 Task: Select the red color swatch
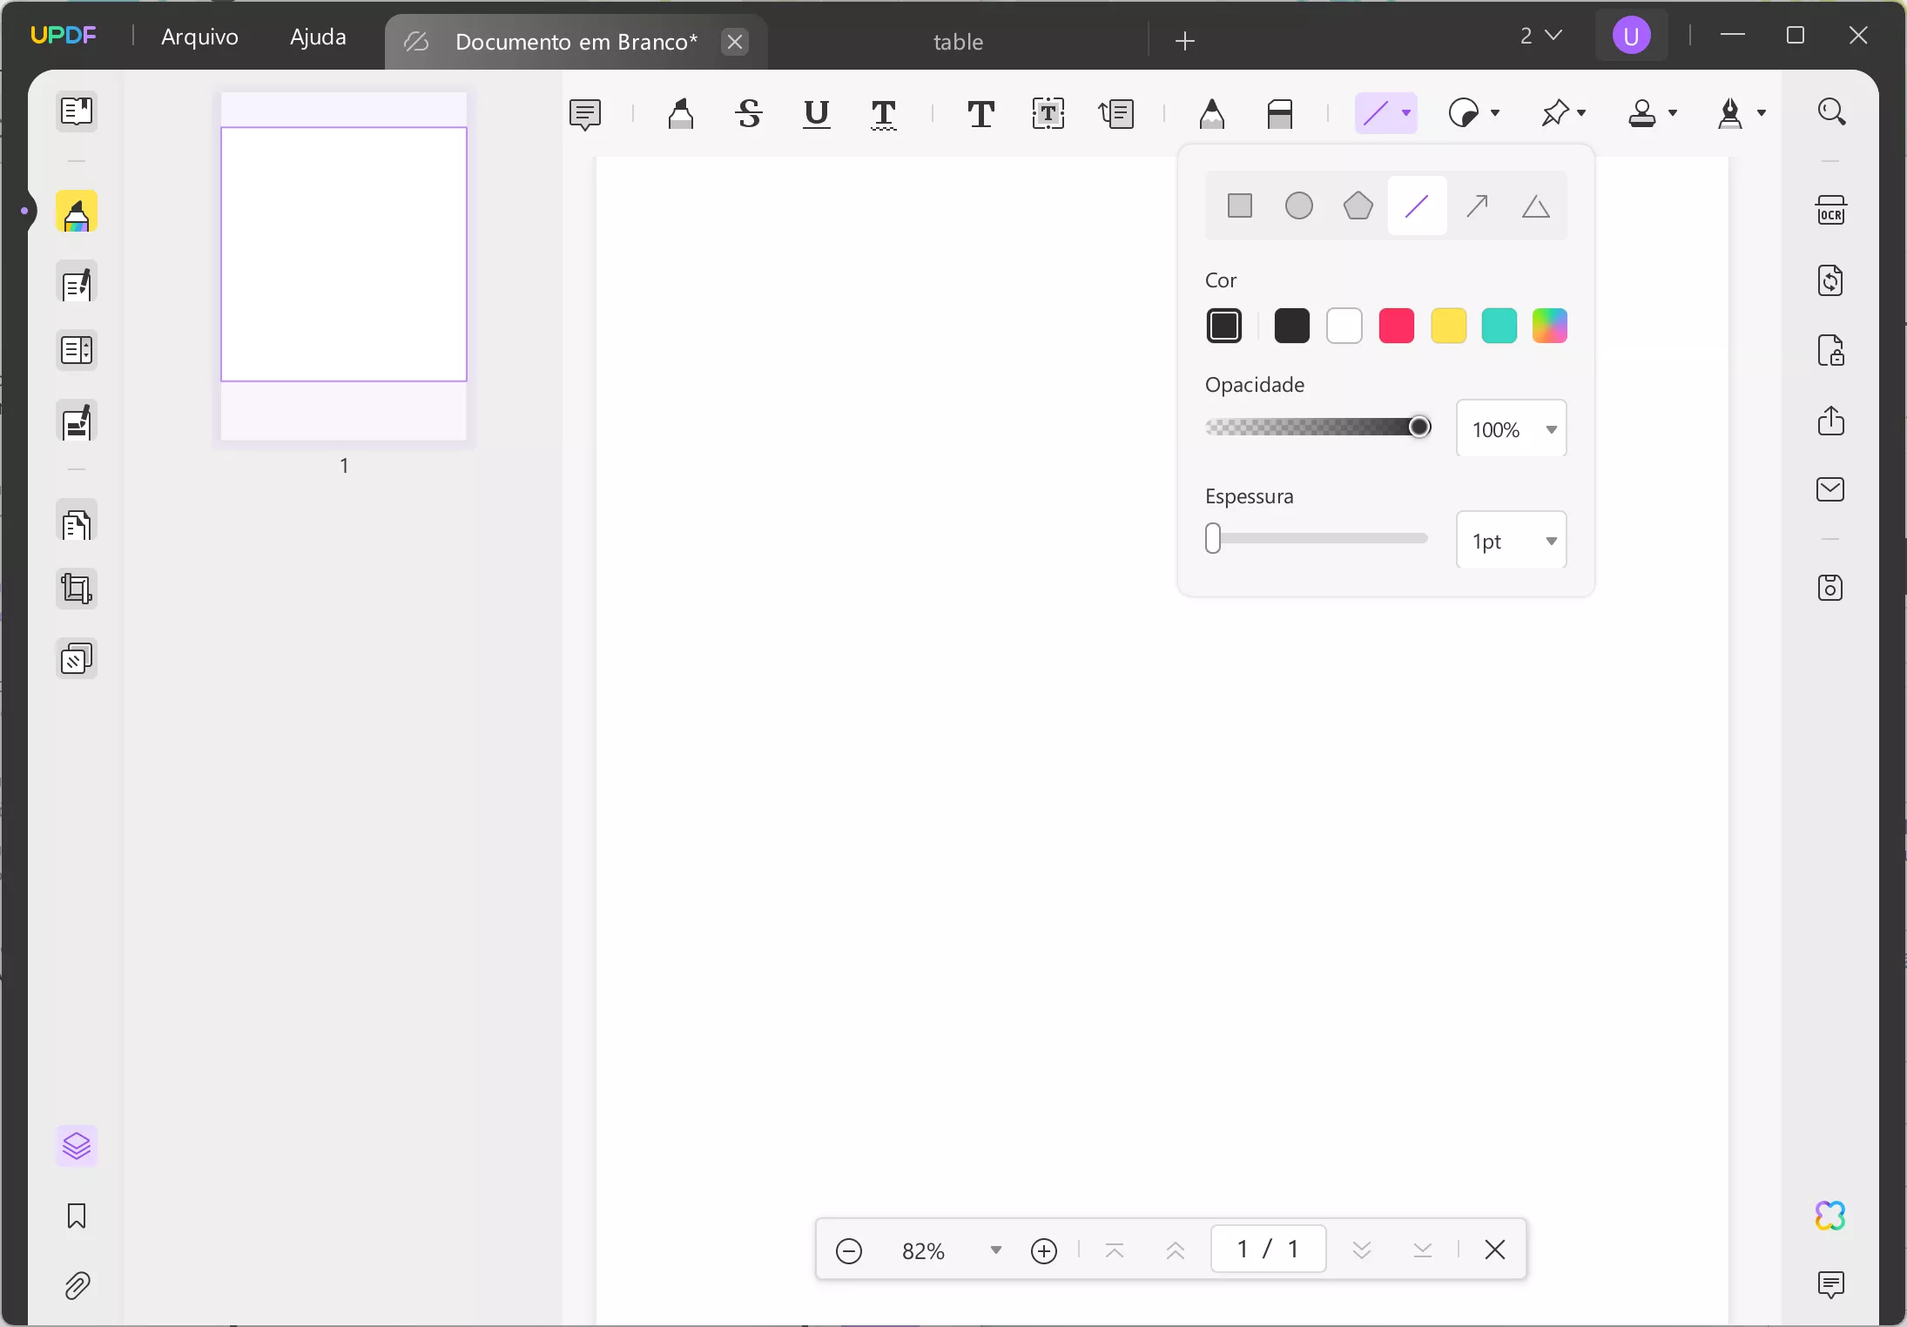pos(1396,326)
